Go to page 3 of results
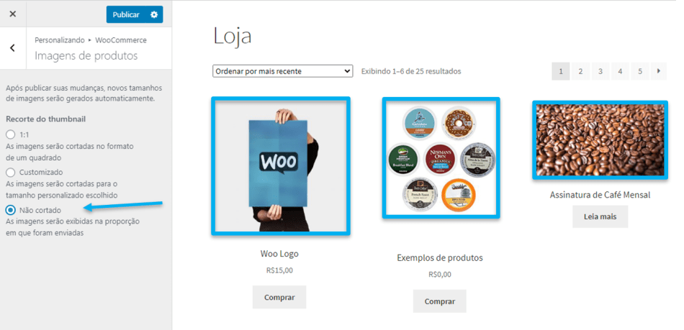The width and height of the screenshot is (684, 330). [x=600, y=71]
